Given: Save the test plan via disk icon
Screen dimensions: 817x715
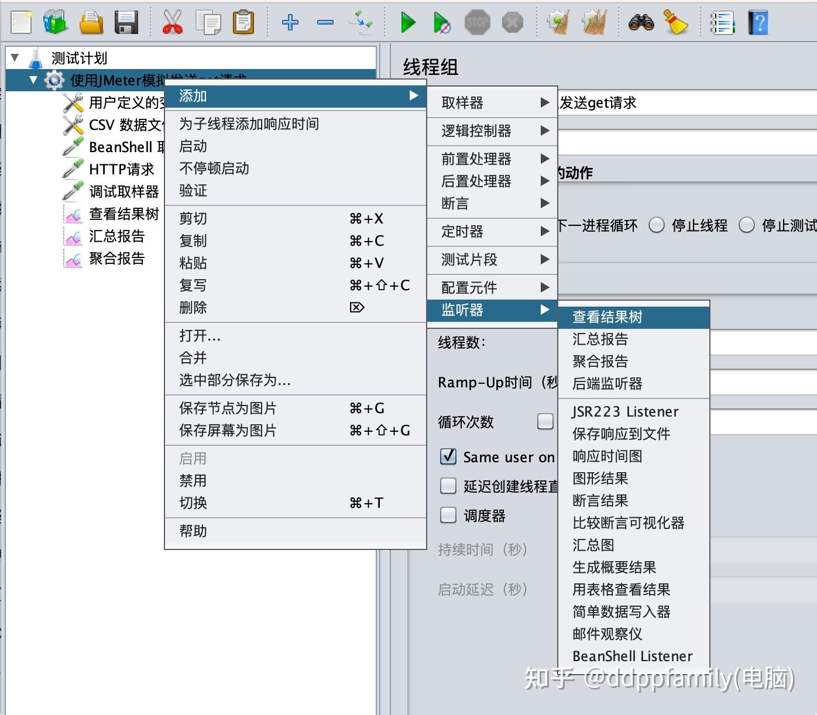Looking at the screenshot, I should point(126,23).
